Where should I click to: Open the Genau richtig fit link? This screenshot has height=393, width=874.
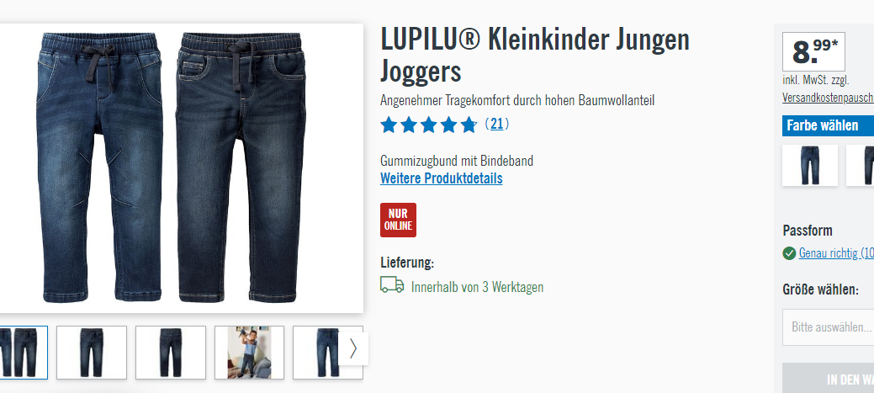coord(836,253)
